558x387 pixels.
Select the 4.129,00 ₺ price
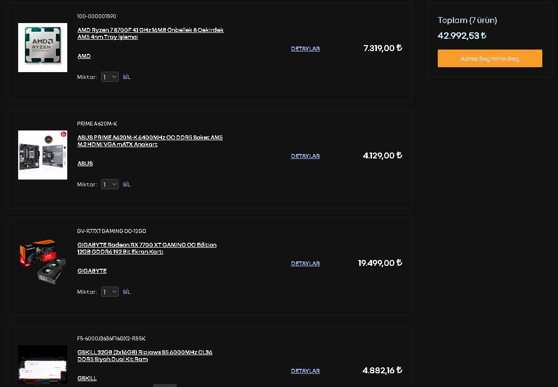383,155
